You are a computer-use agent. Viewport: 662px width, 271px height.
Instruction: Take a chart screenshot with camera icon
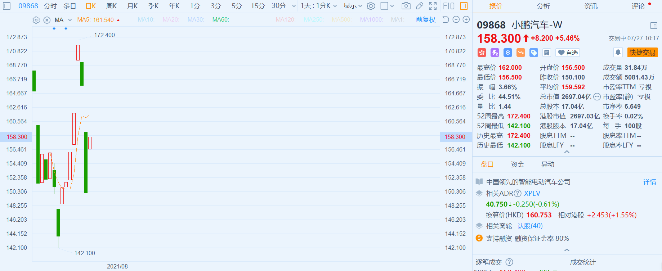[x=406, y=6]
